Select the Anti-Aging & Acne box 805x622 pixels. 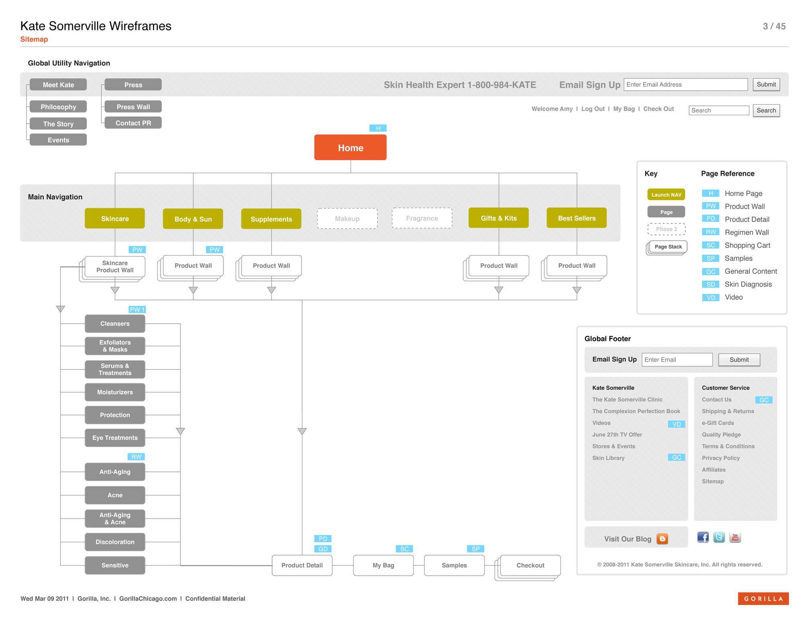click(115, 518)
